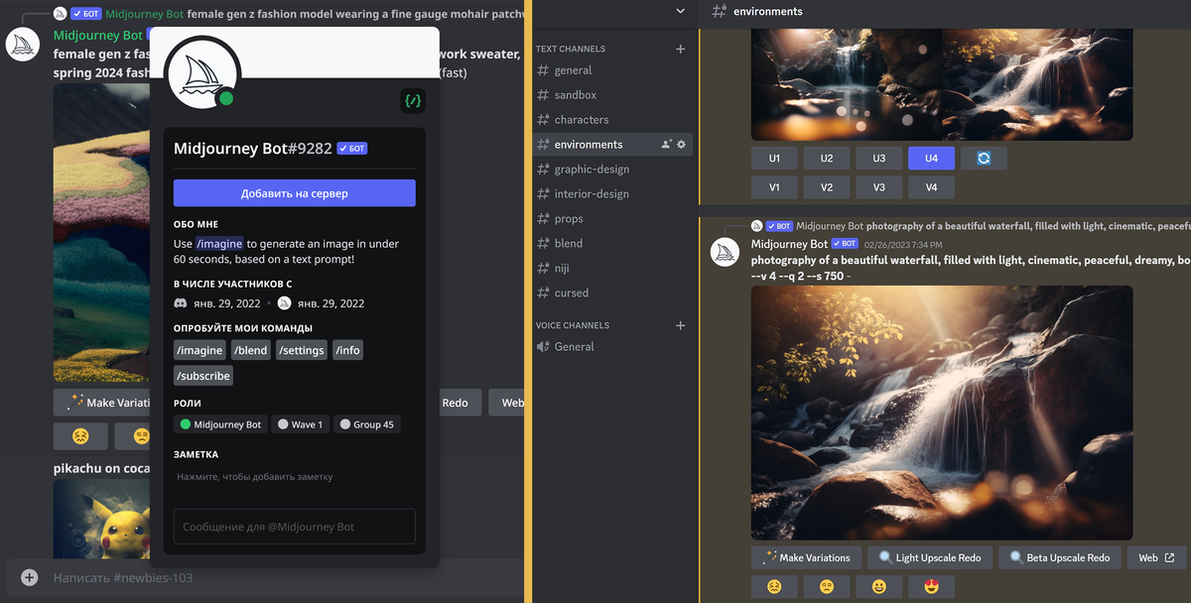
Task: Click the large Midjourney avatar in profile popup
Action: pos(202,73)
